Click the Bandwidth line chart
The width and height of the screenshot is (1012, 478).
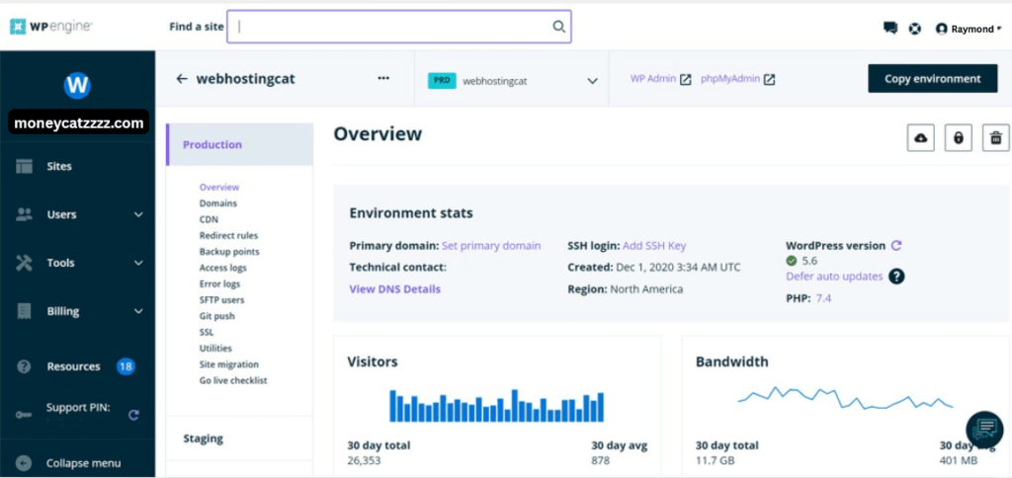click(846, 398)
